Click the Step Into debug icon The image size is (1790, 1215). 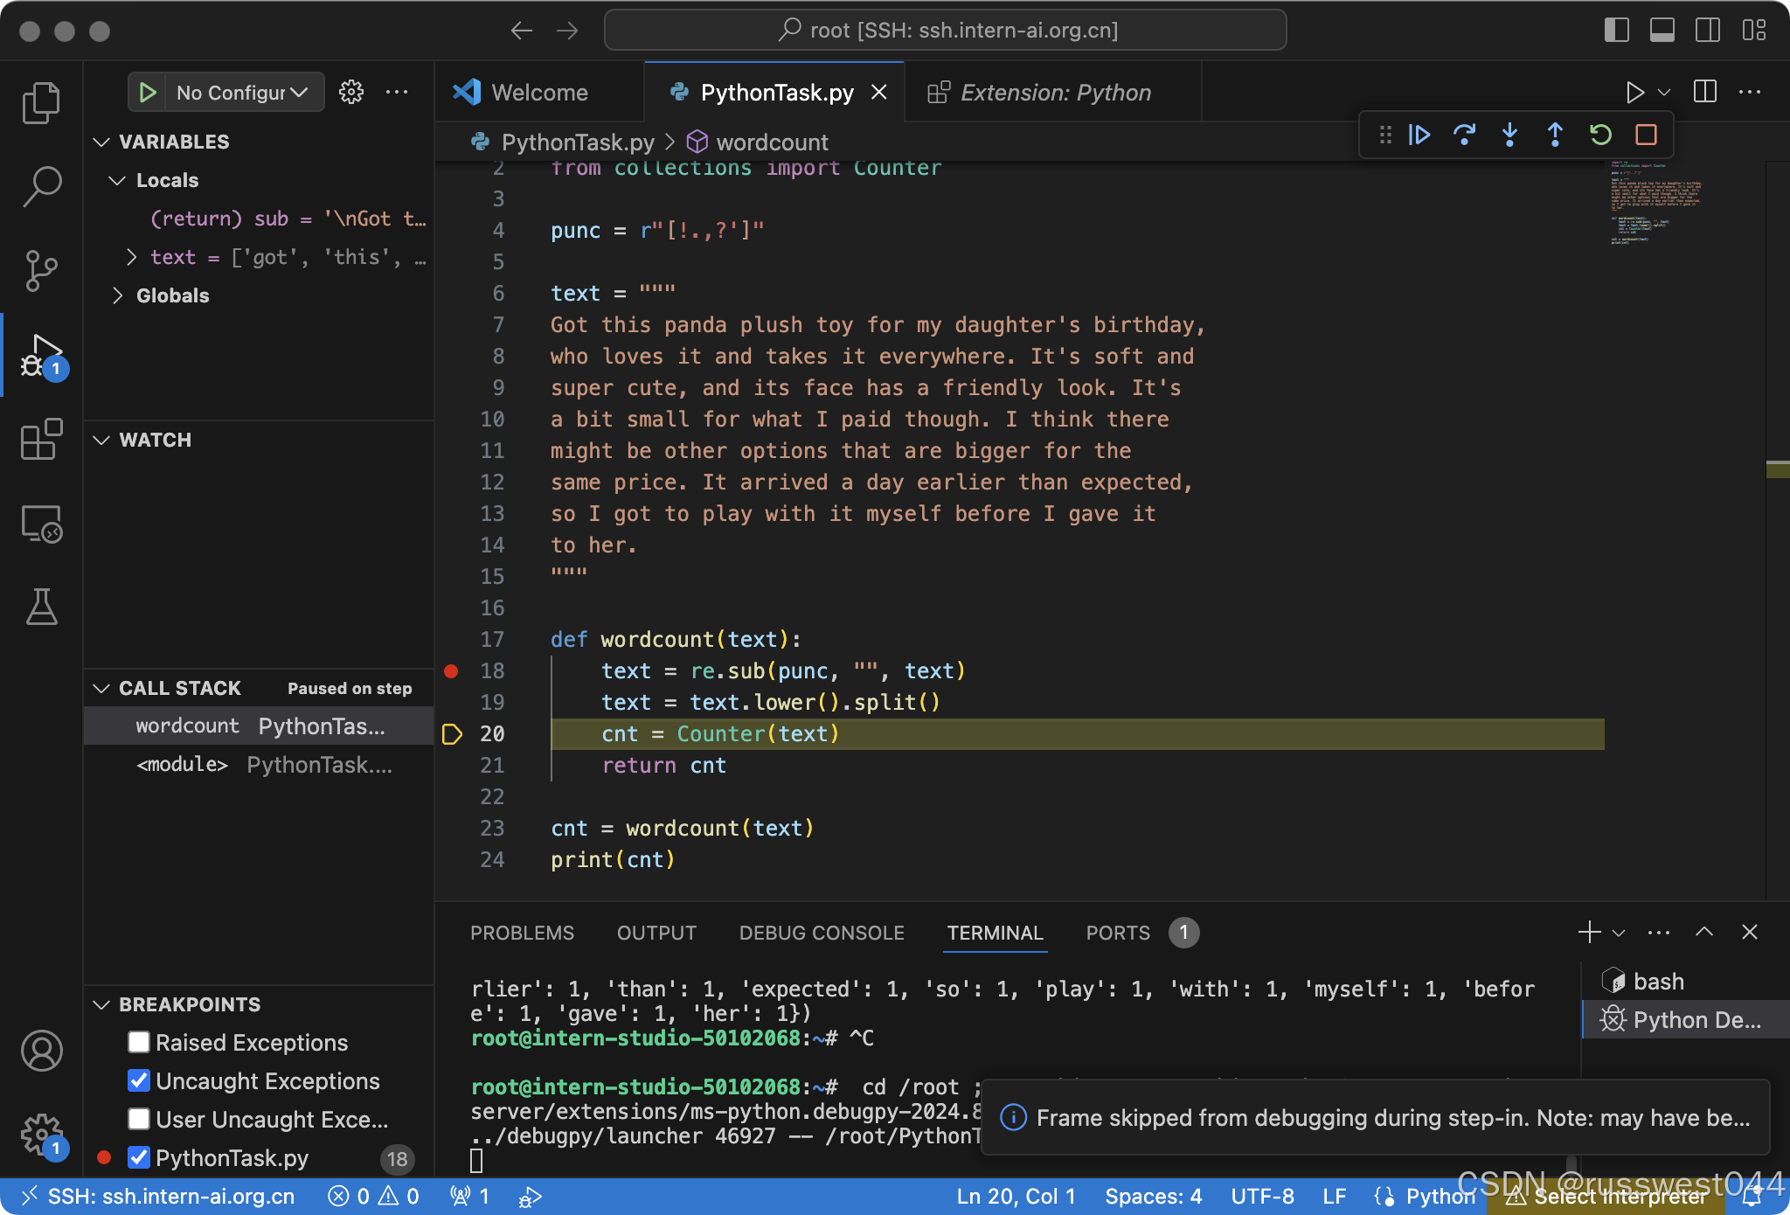[1509, 135]
